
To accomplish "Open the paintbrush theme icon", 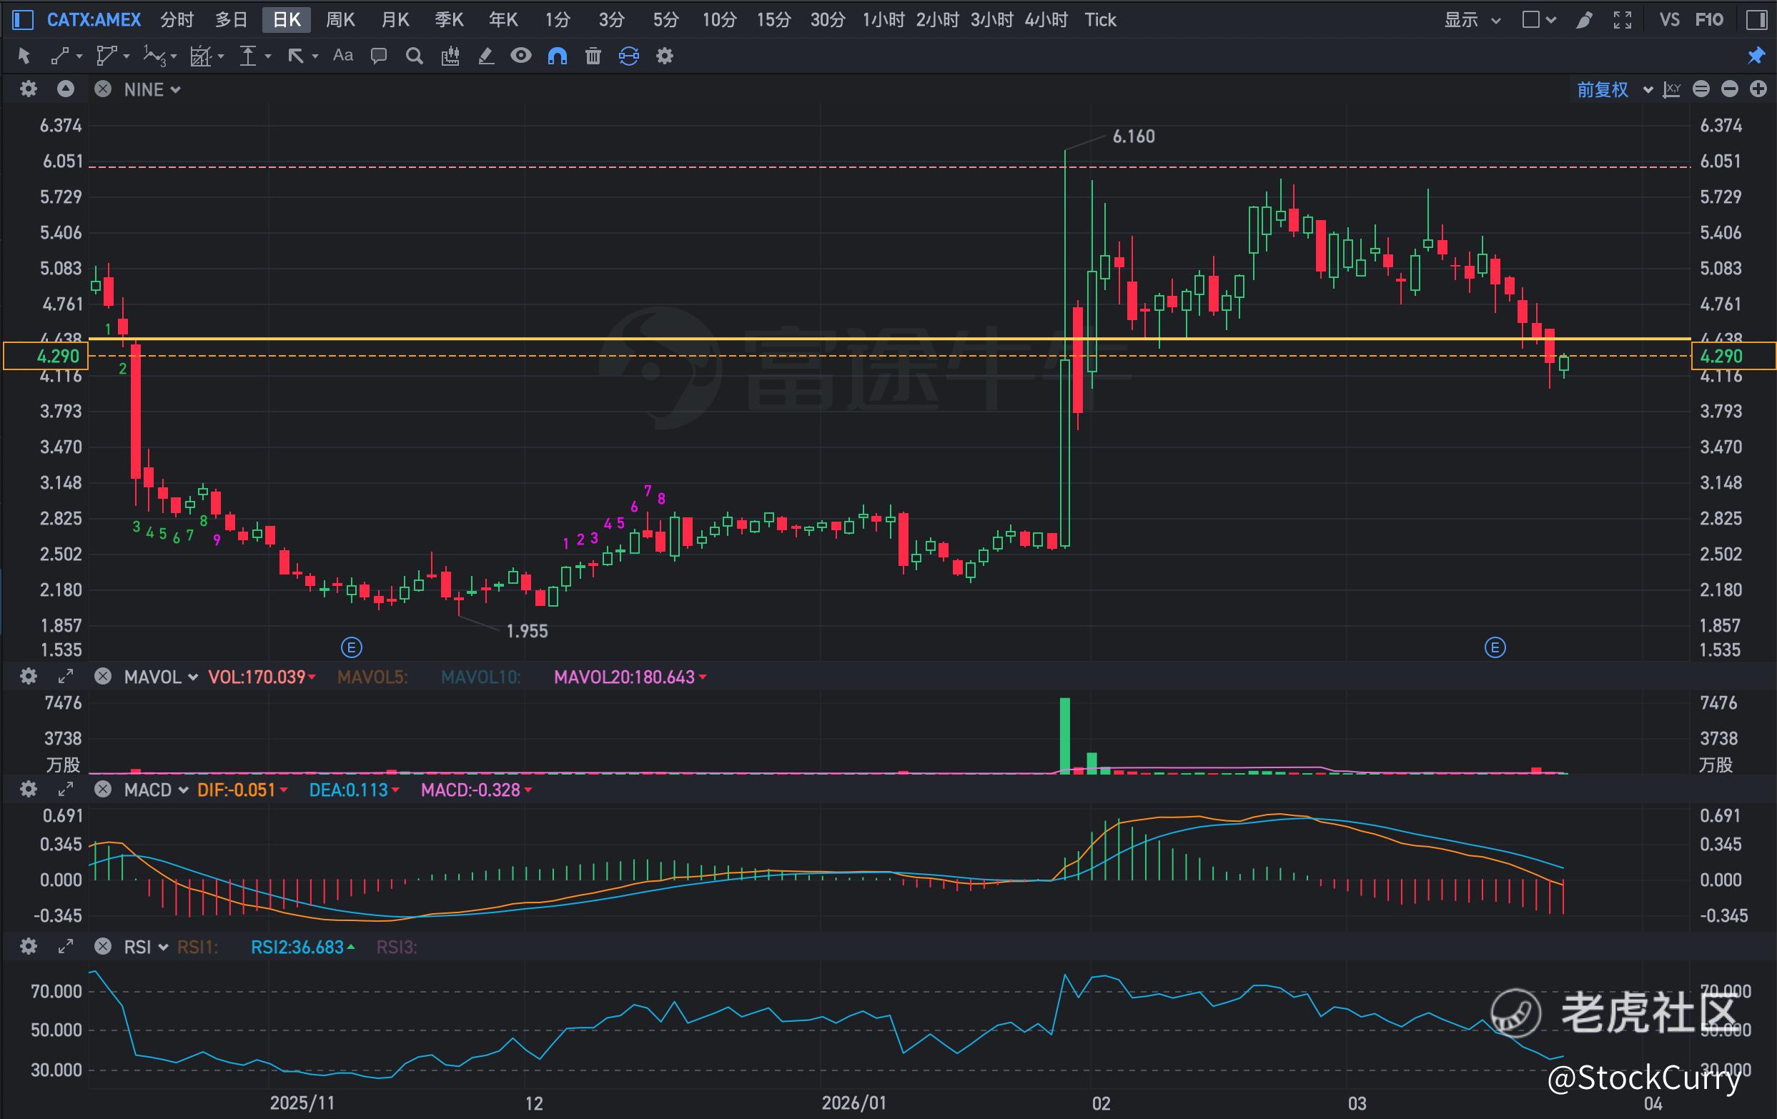I will pyautogui.click(x=1584, y=20).
